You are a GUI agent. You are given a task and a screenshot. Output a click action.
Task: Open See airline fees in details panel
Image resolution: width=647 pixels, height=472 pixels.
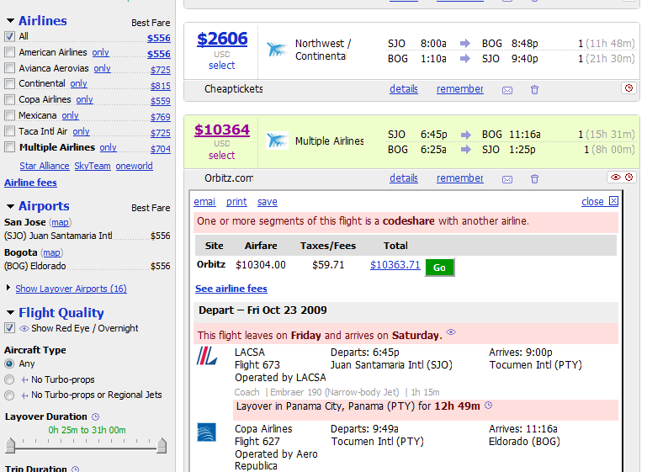(x=231, y=289)
